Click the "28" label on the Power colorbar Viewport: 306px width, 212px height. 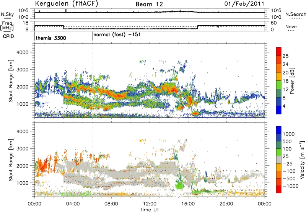click(285, 56)
